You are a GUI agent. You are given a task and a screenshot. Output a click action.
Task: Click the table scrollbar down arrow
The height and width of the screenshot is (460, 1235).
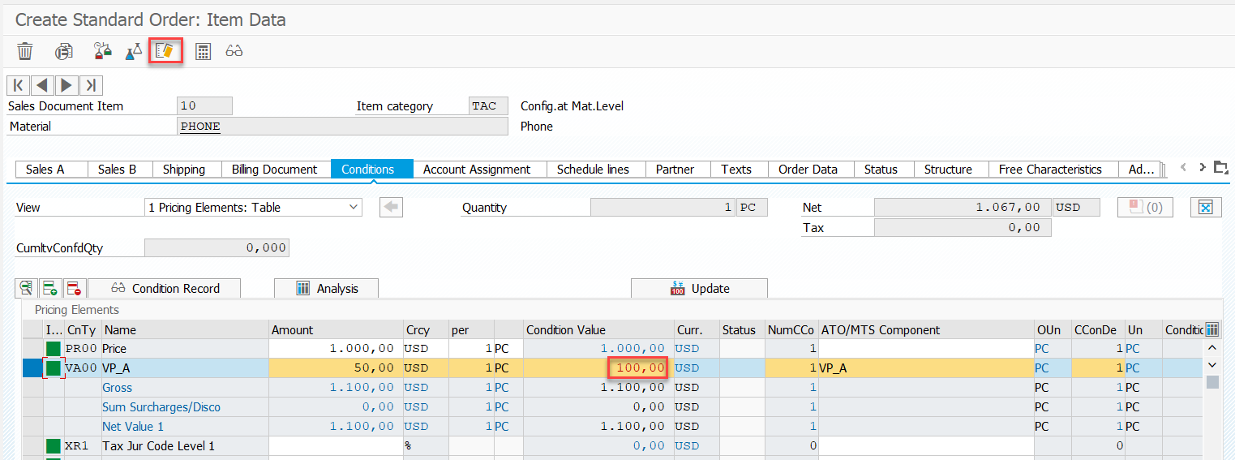click(x=1212, y=366)
